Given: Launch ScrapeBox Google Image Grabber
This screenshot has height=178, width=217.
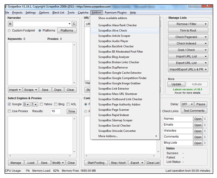Looking at the screenshot, I should 124,83.
